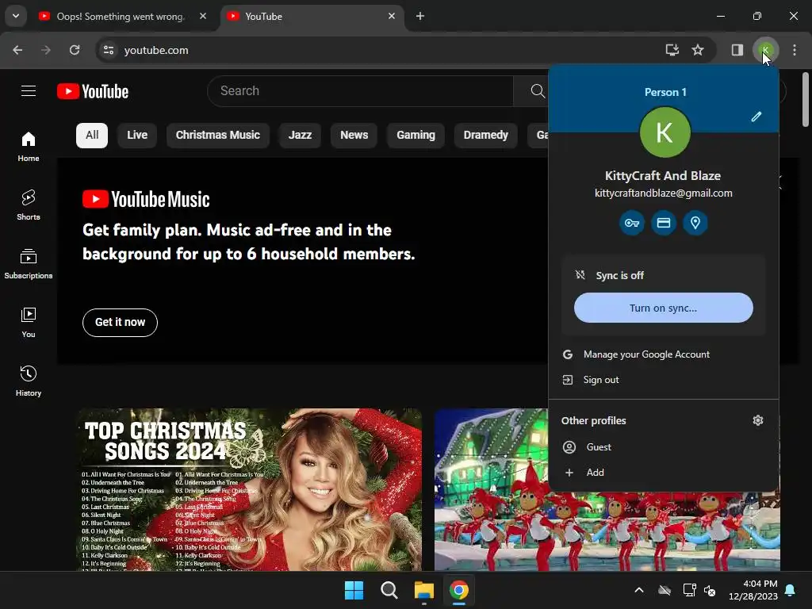Open File Explorer from taskbar
The width and height of the screenshot is (812, 609).
pos(423,590)
